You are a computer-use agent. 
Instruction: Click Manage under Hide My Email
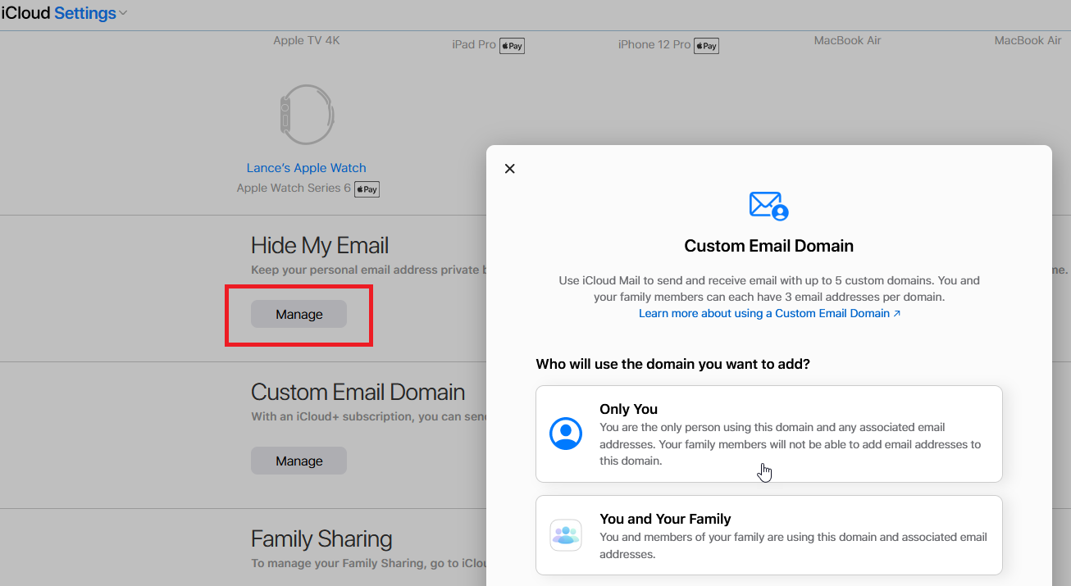coord(299,314)
